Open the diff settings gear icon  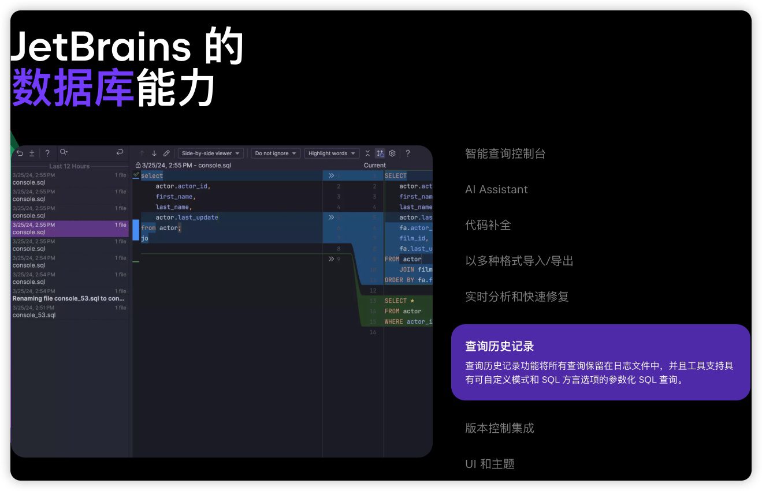[392, 153]
